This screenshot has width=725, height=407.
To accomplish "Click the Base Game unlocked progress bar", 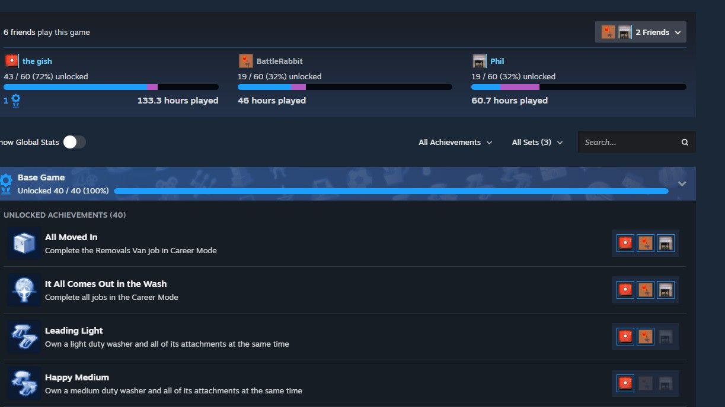I will coord(391,191).
